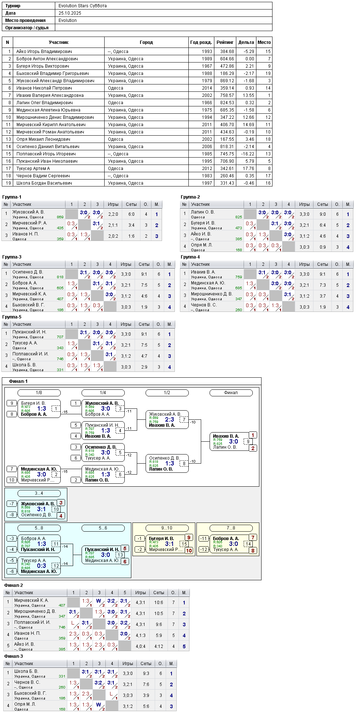The height and width of the screenshot is (713, 357).
Task: Click the "Организатор / судья" label
Action: click(x=27, y=28)
